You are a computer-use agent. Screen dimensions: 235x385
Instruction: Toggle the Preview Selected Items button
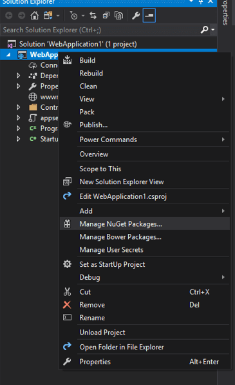149,16
